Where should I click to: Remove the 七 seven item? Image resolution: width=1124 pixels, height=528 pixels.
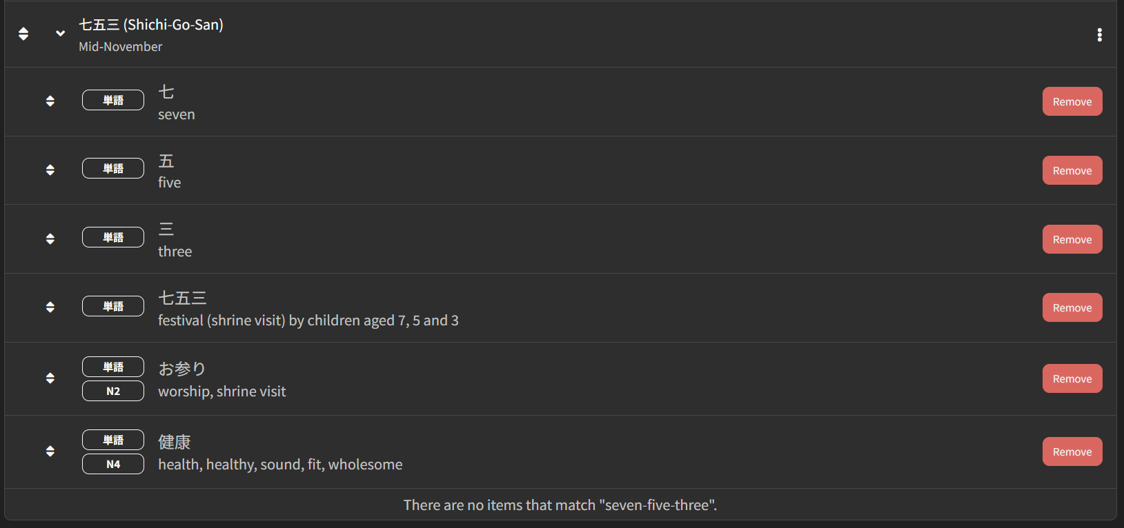1072,101
